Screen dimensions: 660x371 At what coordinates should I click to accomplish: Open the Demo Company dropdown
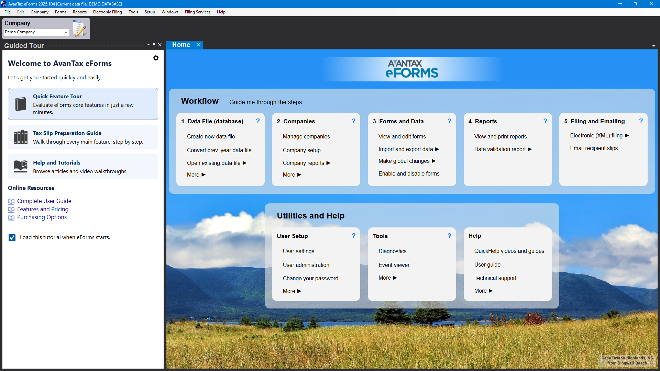pos(66,32)
